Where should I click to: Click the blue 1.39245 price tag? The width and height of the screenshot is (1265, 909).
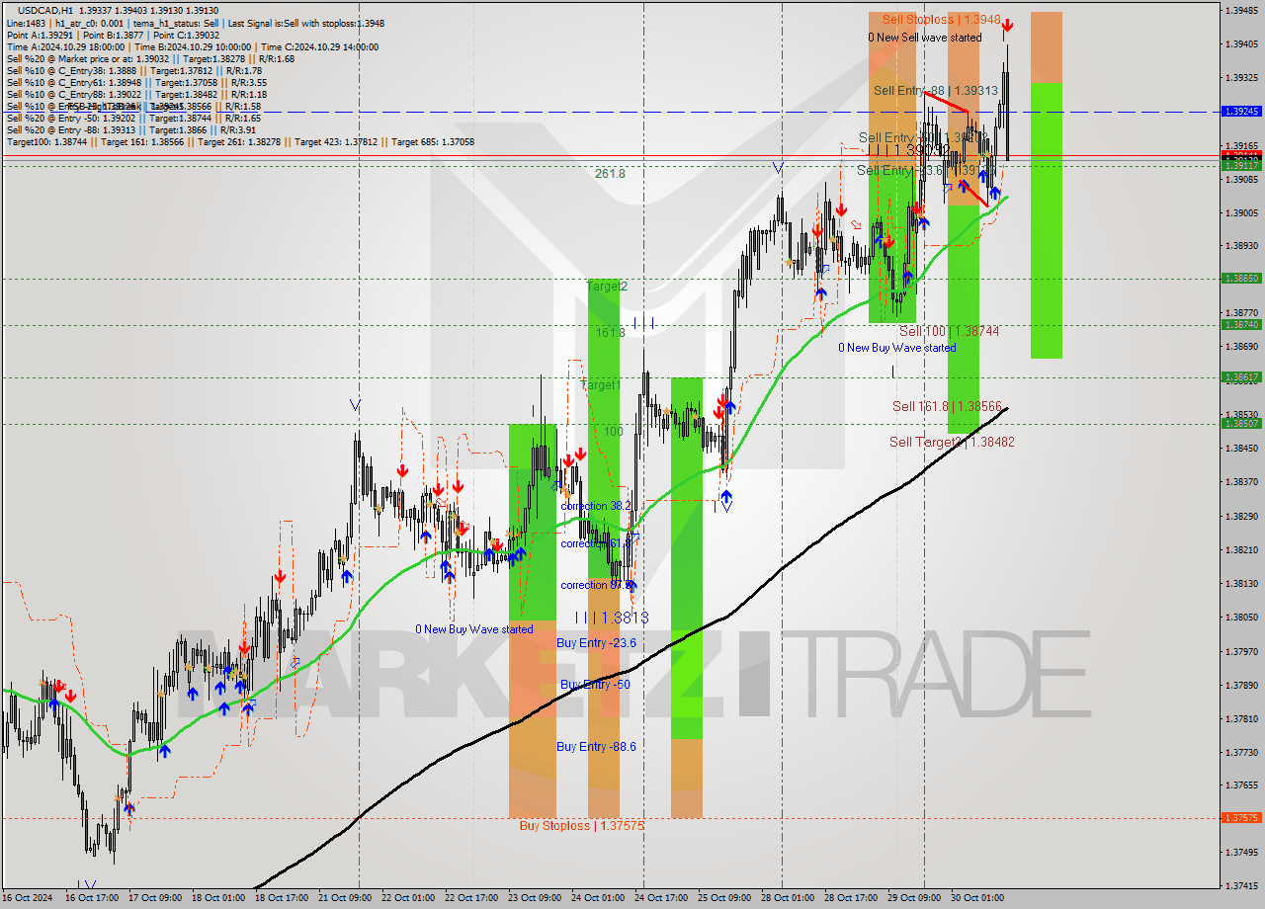[1240, 112]
